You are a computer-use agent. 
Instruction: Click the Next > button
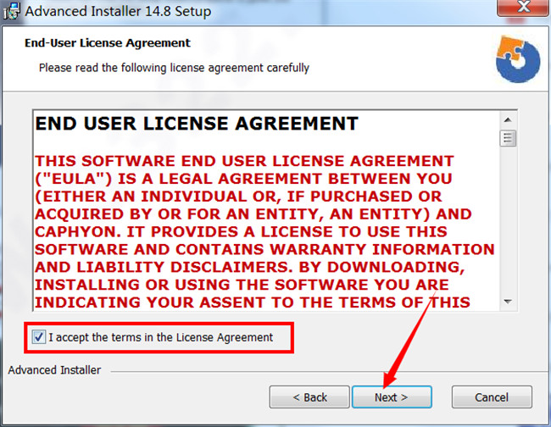(392, 397)
